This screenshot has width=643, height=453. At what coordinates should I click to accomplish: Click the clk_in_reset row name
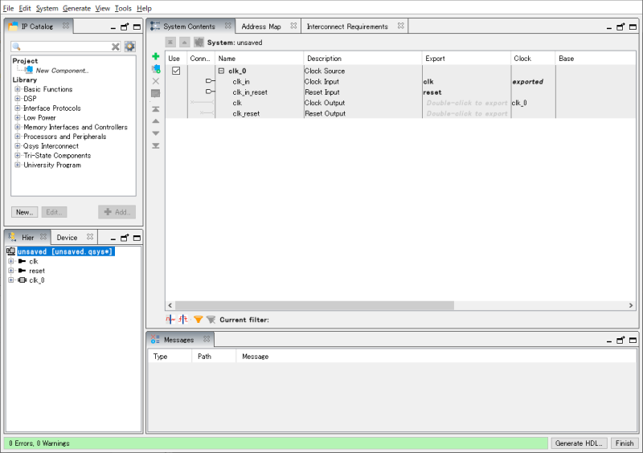point(250,92)
